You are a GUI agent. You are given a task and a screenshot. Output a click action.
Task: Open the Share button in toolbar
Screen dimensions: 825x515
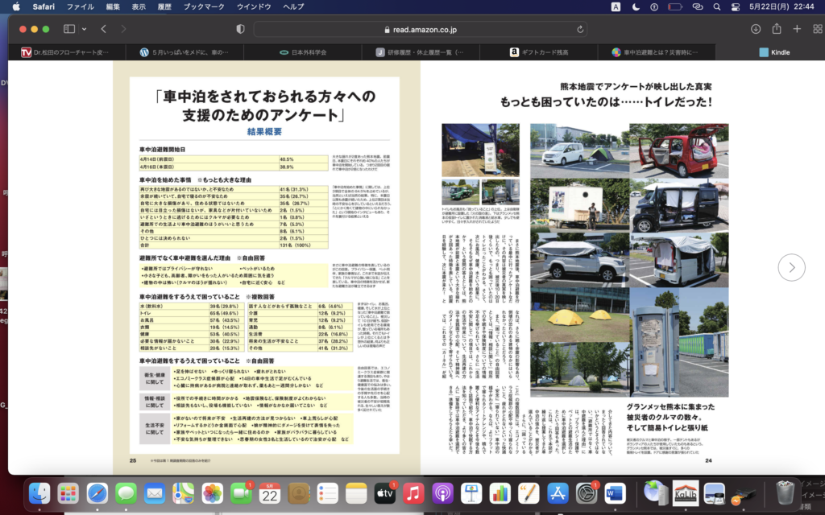pyautogui.click(x=777, y=29)
